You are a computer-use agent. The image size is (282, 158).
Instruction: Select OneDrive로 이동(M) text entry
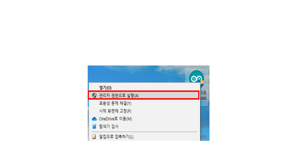click(115, 119)
